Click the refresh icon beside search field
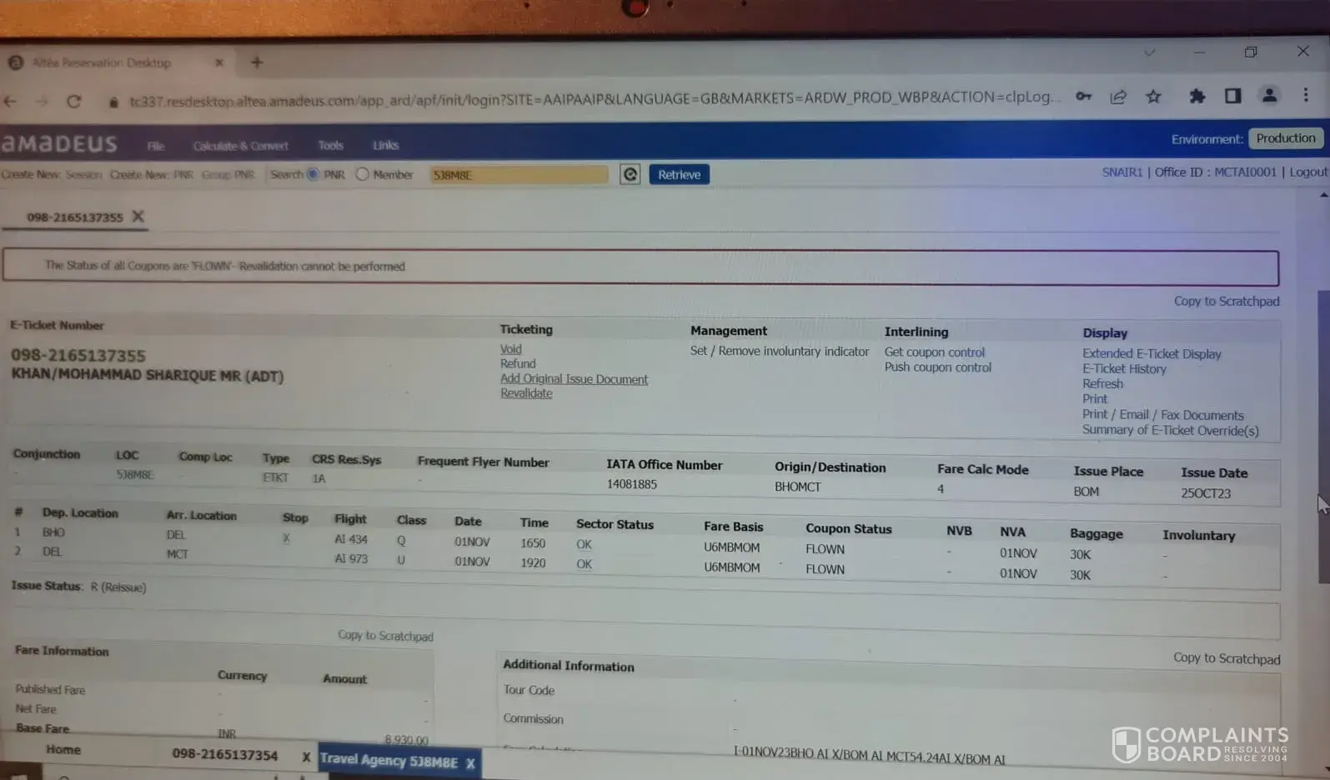This screenshot has height=780, width=1330. [x=630, y=174]
